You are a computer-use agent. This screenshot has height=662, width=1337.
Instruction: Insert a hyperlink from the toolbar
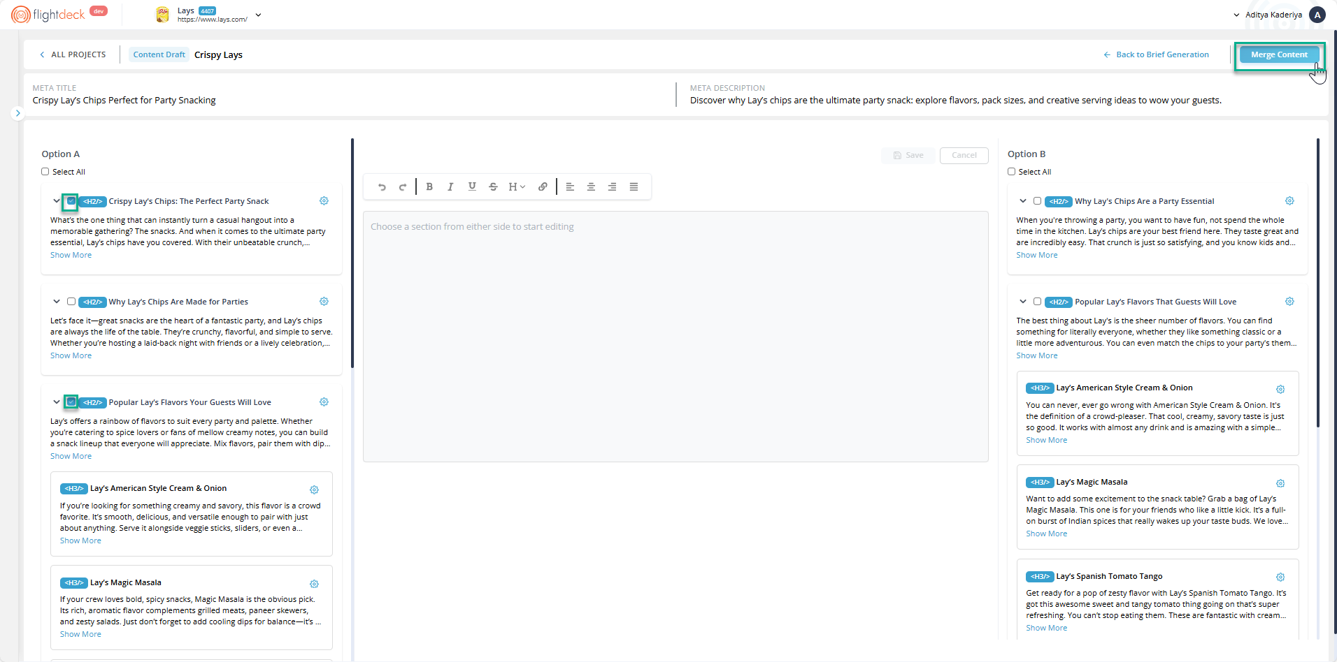(x=543, y=186)
